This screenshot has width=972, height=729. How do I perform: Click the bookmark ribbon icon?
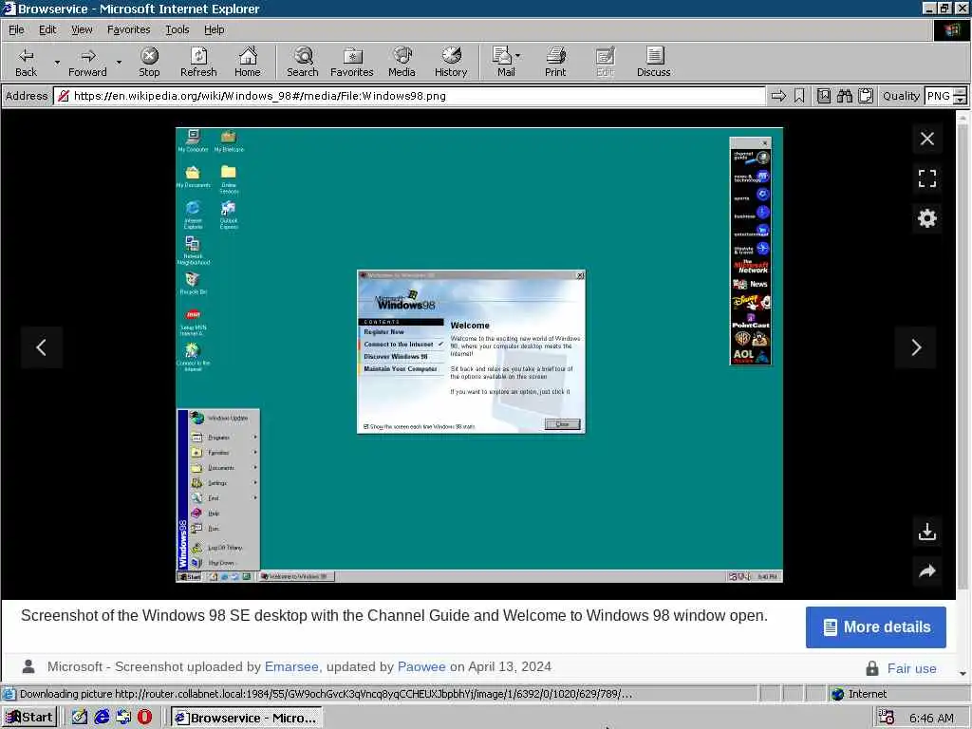799,96
